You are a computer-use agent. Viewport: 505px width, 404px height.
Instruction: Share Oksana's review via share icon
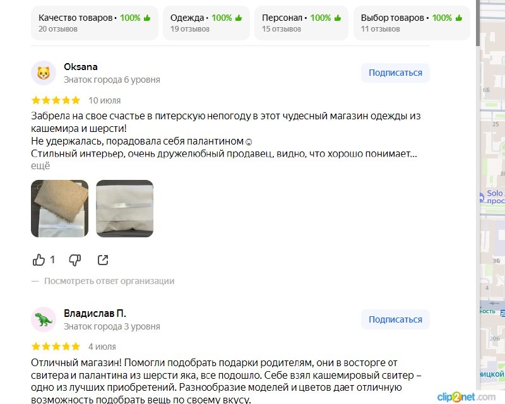click(103, 259)
